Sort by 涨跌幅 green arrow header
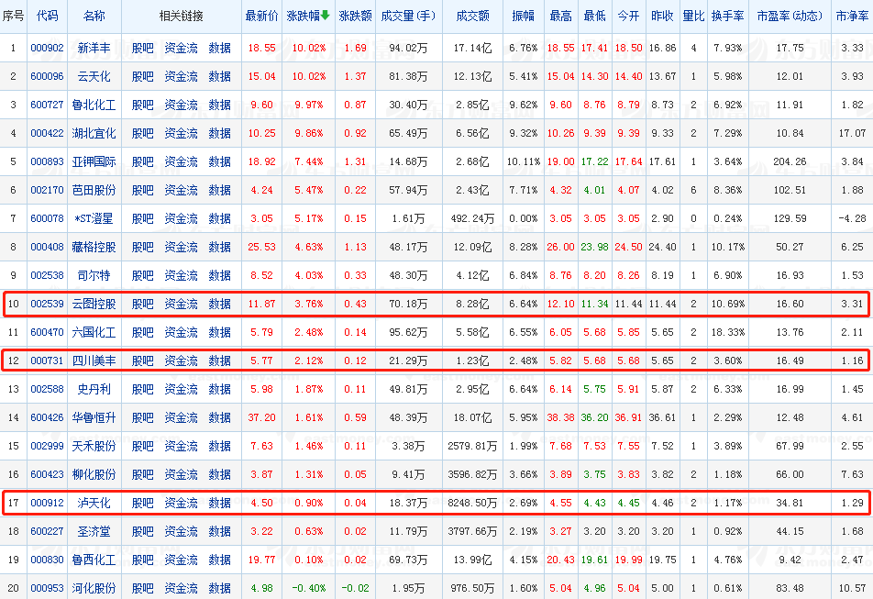This screenshot has width=873, height=599. point(308,16)
